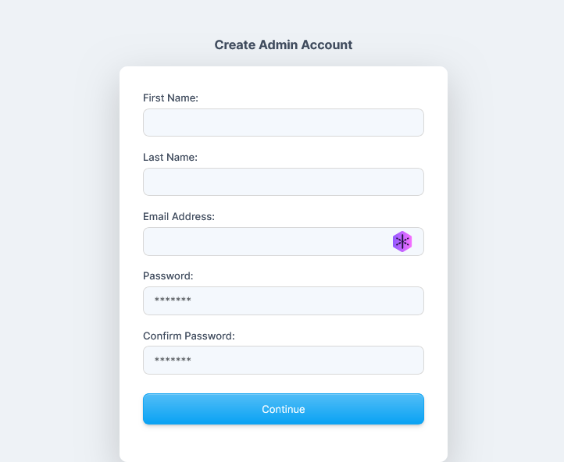Click the Create Admin Account heading

click(284, 45)
